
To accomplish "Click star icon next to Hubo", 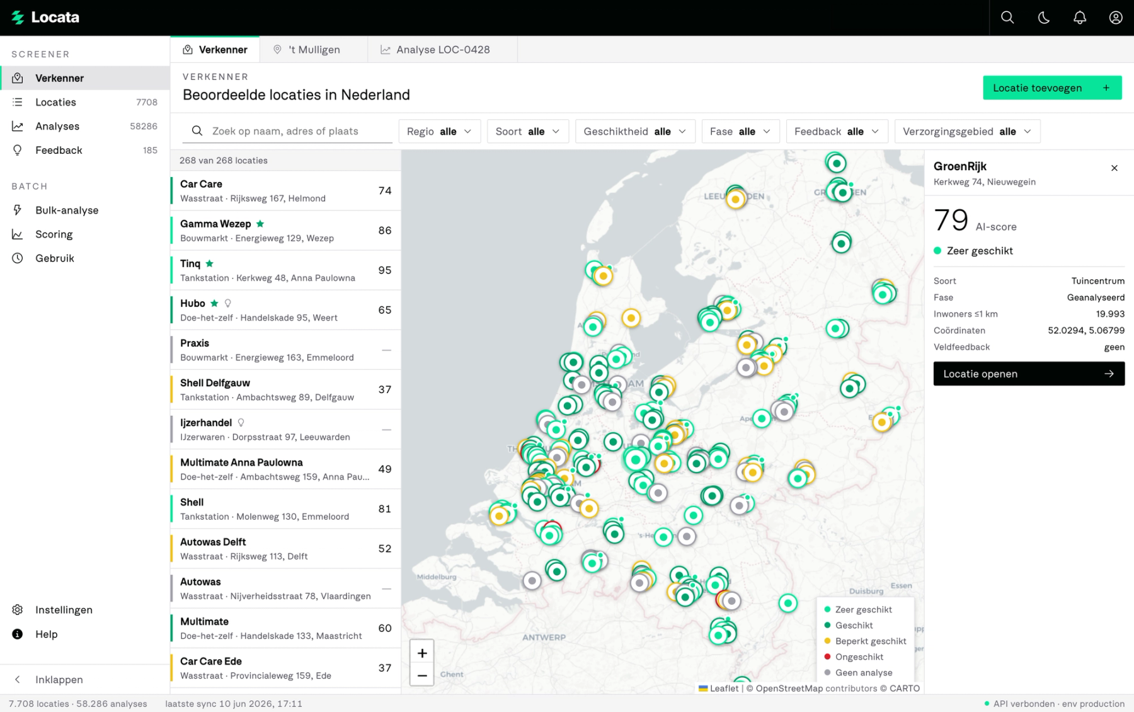I will click(x=214, y=303).
